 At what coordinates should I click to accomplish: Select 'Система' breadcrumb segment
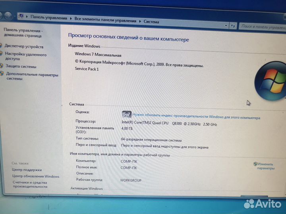151,22
